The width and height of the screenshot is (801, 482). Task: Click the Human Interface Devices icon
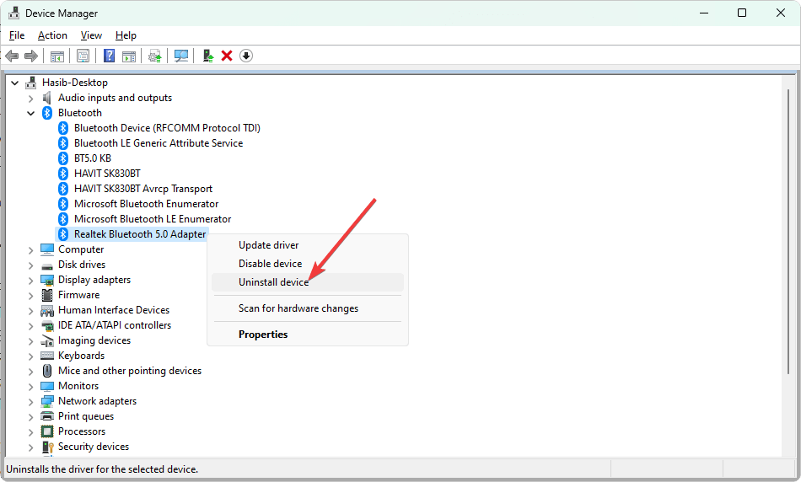point(47,310)
